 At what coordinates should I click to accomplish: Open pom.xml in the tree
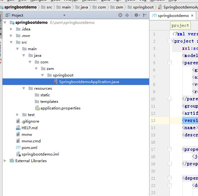point(29,148)
